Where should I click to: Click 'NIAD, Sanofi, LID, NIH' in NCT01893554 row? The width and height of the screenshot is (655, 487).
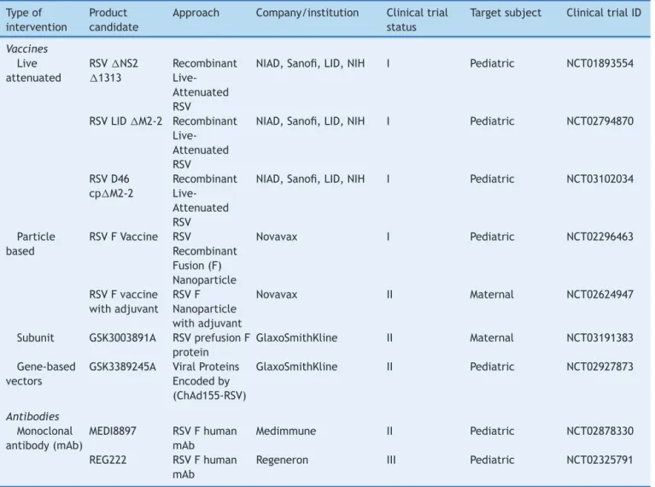tap(310, 63)
